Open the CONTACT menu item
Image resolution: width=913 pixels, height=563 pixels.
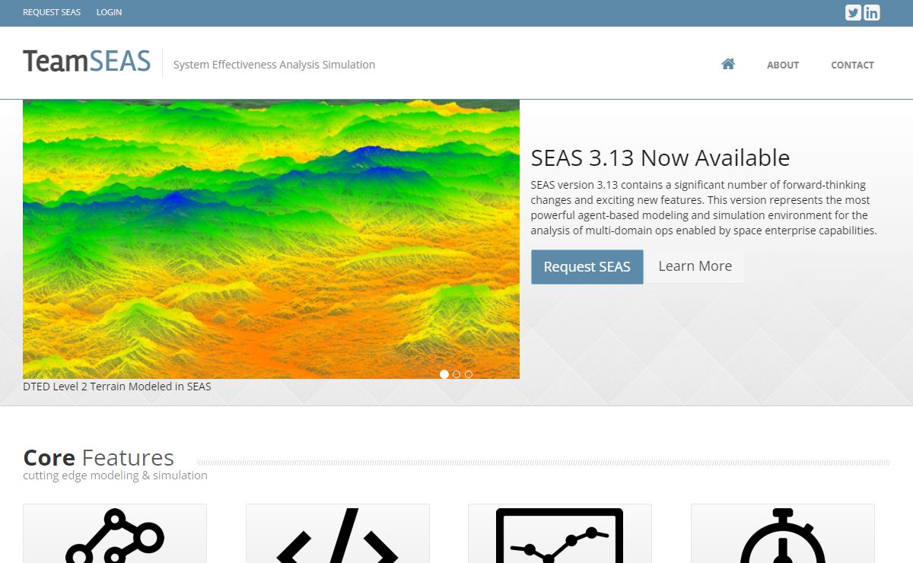[x=852, y=65]
